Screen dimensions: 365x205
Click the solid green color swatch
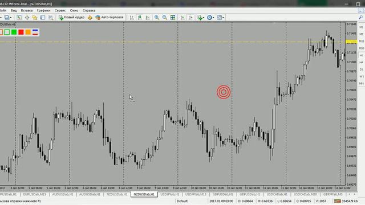[x=14, y=32]
